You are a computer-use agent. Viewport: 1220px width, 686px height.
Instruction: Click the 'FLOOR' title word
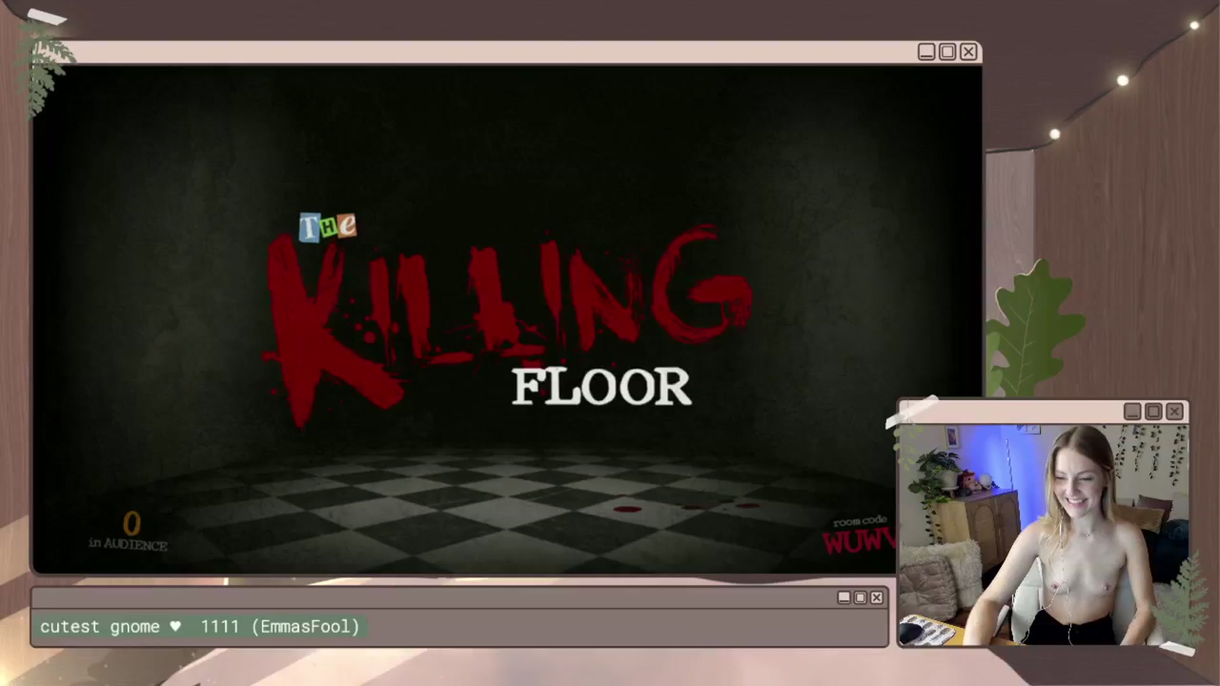click(601, 387)
